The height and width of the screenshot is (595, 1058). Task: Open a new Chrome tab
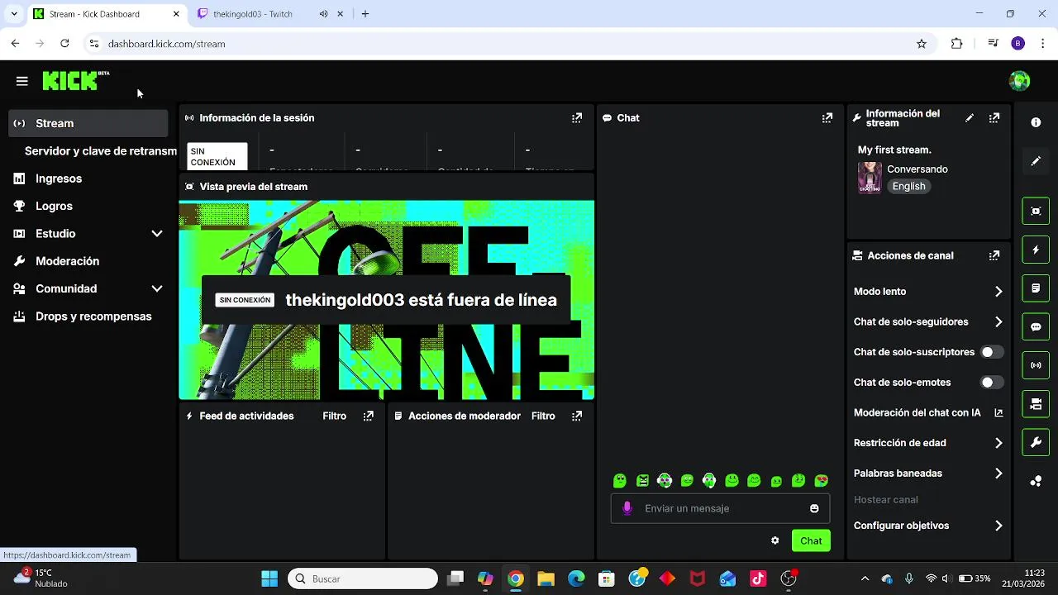[x=365, y=14]
